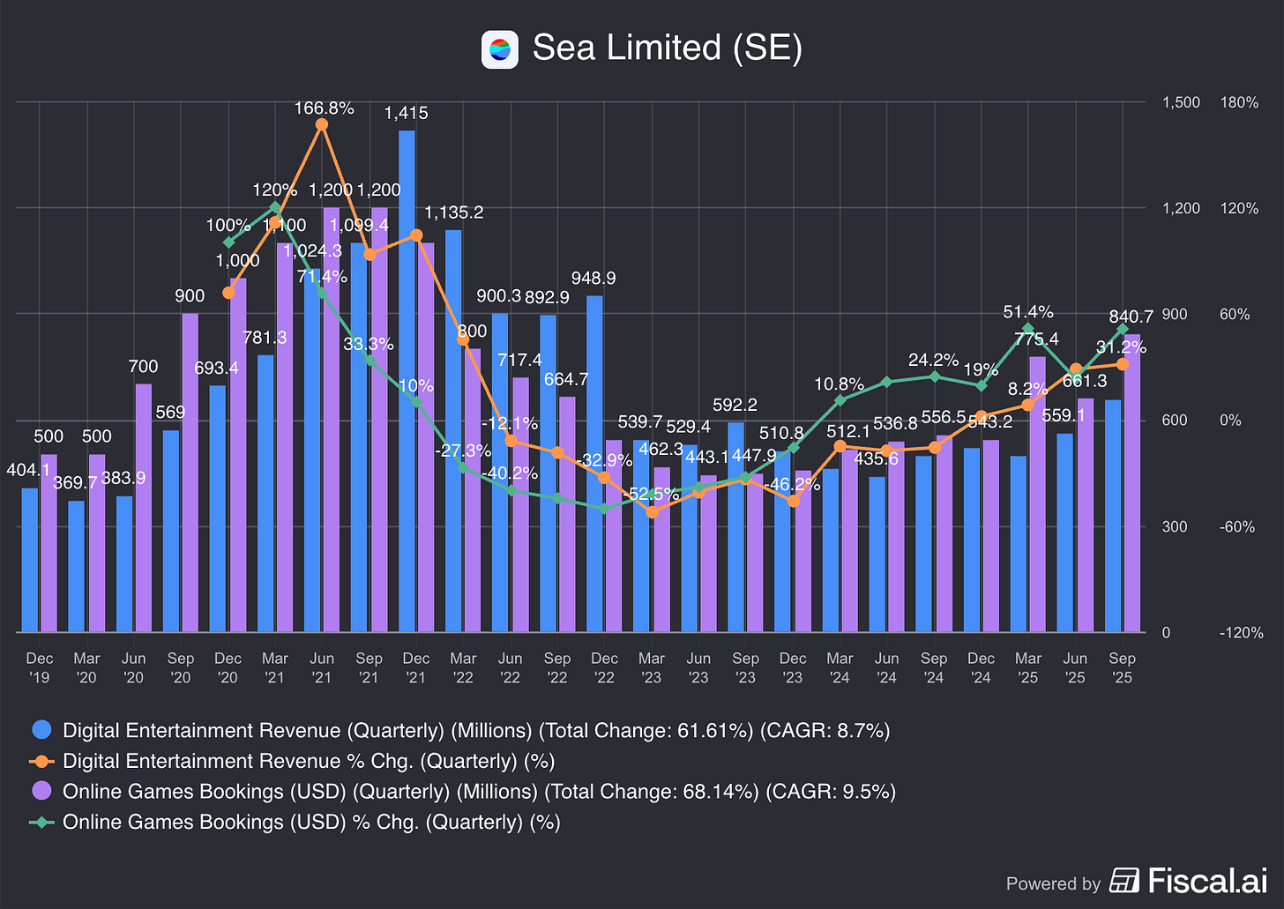Select the blue Digital Entertainment Revenue legend marker
Image resolution: width=1284 pixels, height=909 pixels.
tap(42, 730)
